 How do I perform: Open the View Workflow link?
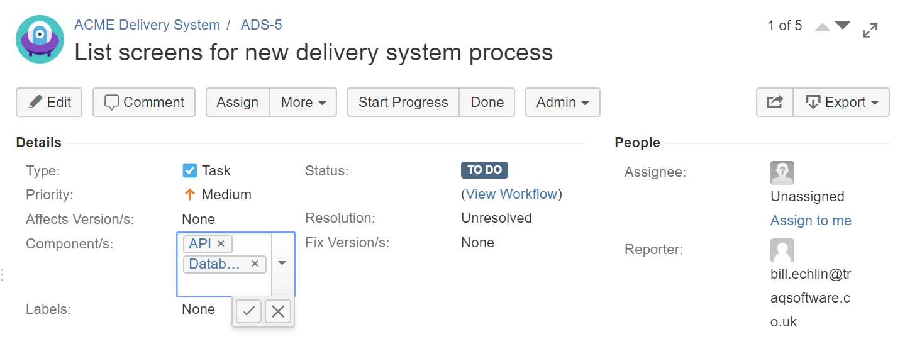(x=511, y=194)
